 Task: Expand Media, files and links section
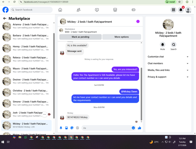point(168,70)
